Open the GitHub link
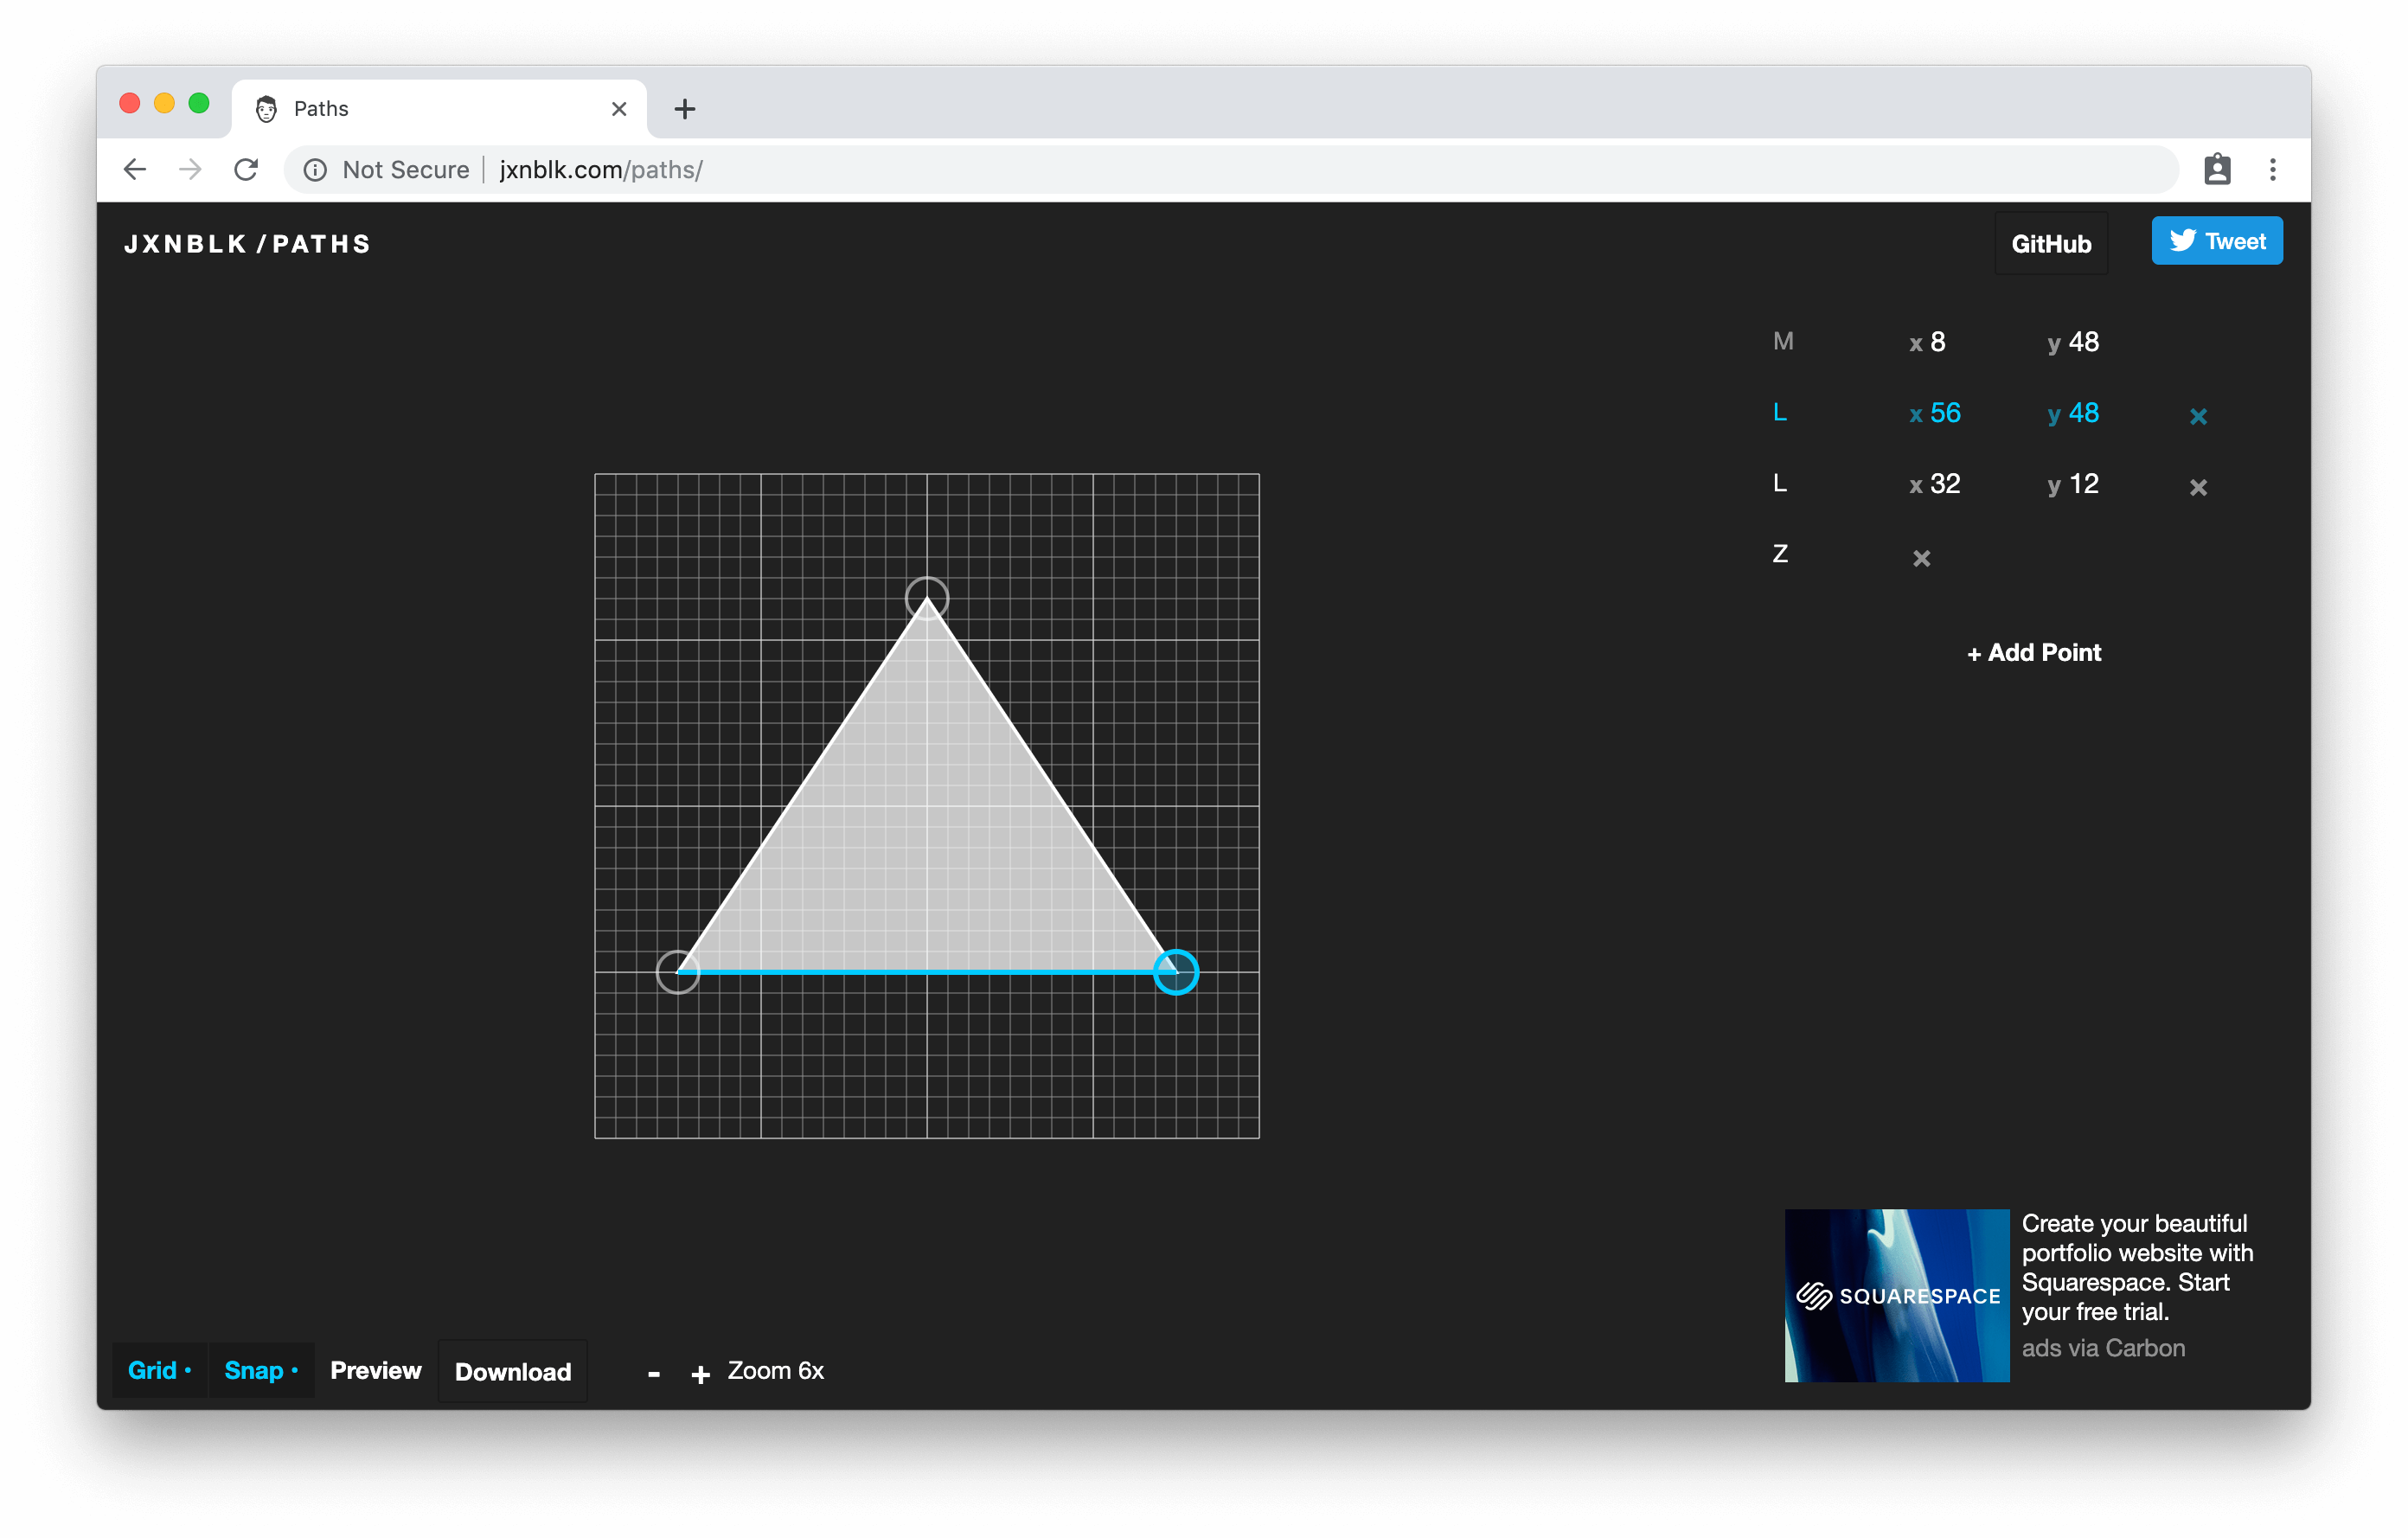 pyautogui.click(x=2050, y=244)
